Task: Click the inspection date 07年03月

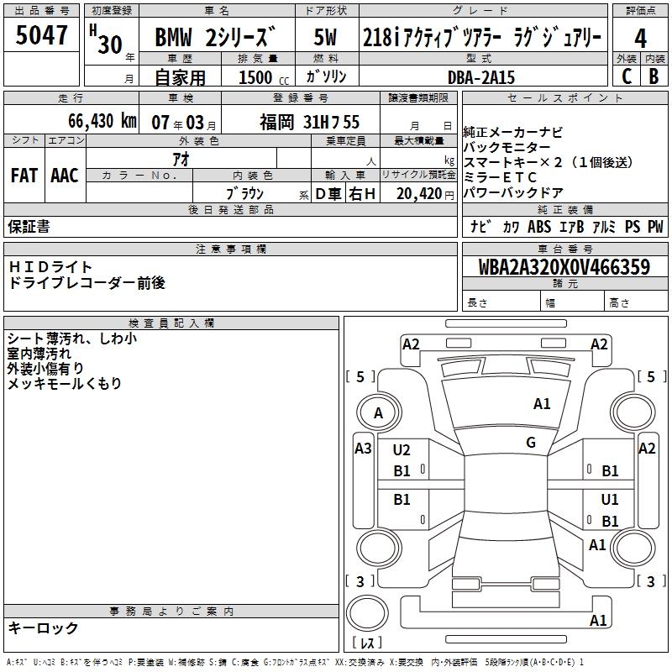Action: (x=184, y=123)
